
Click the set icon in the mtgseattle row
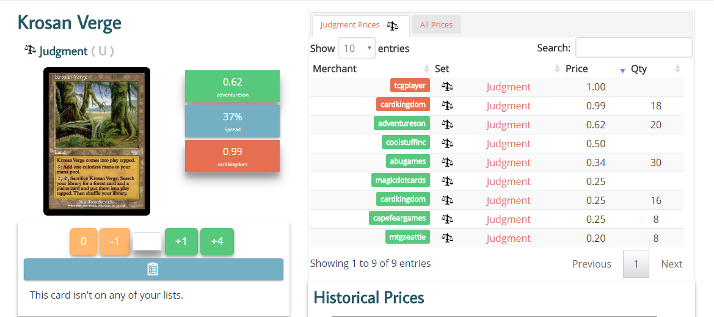tap(447, 238)
